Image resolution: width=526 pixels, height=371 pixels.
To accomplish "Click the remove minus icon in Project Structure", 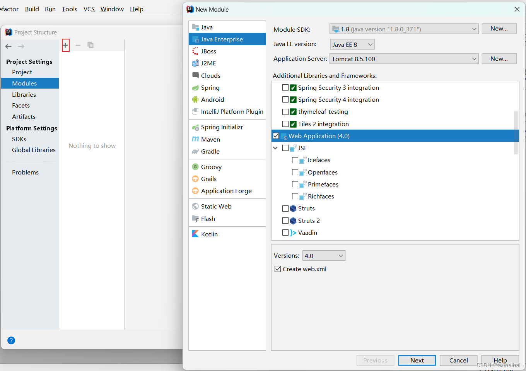I will click(78, 45).
